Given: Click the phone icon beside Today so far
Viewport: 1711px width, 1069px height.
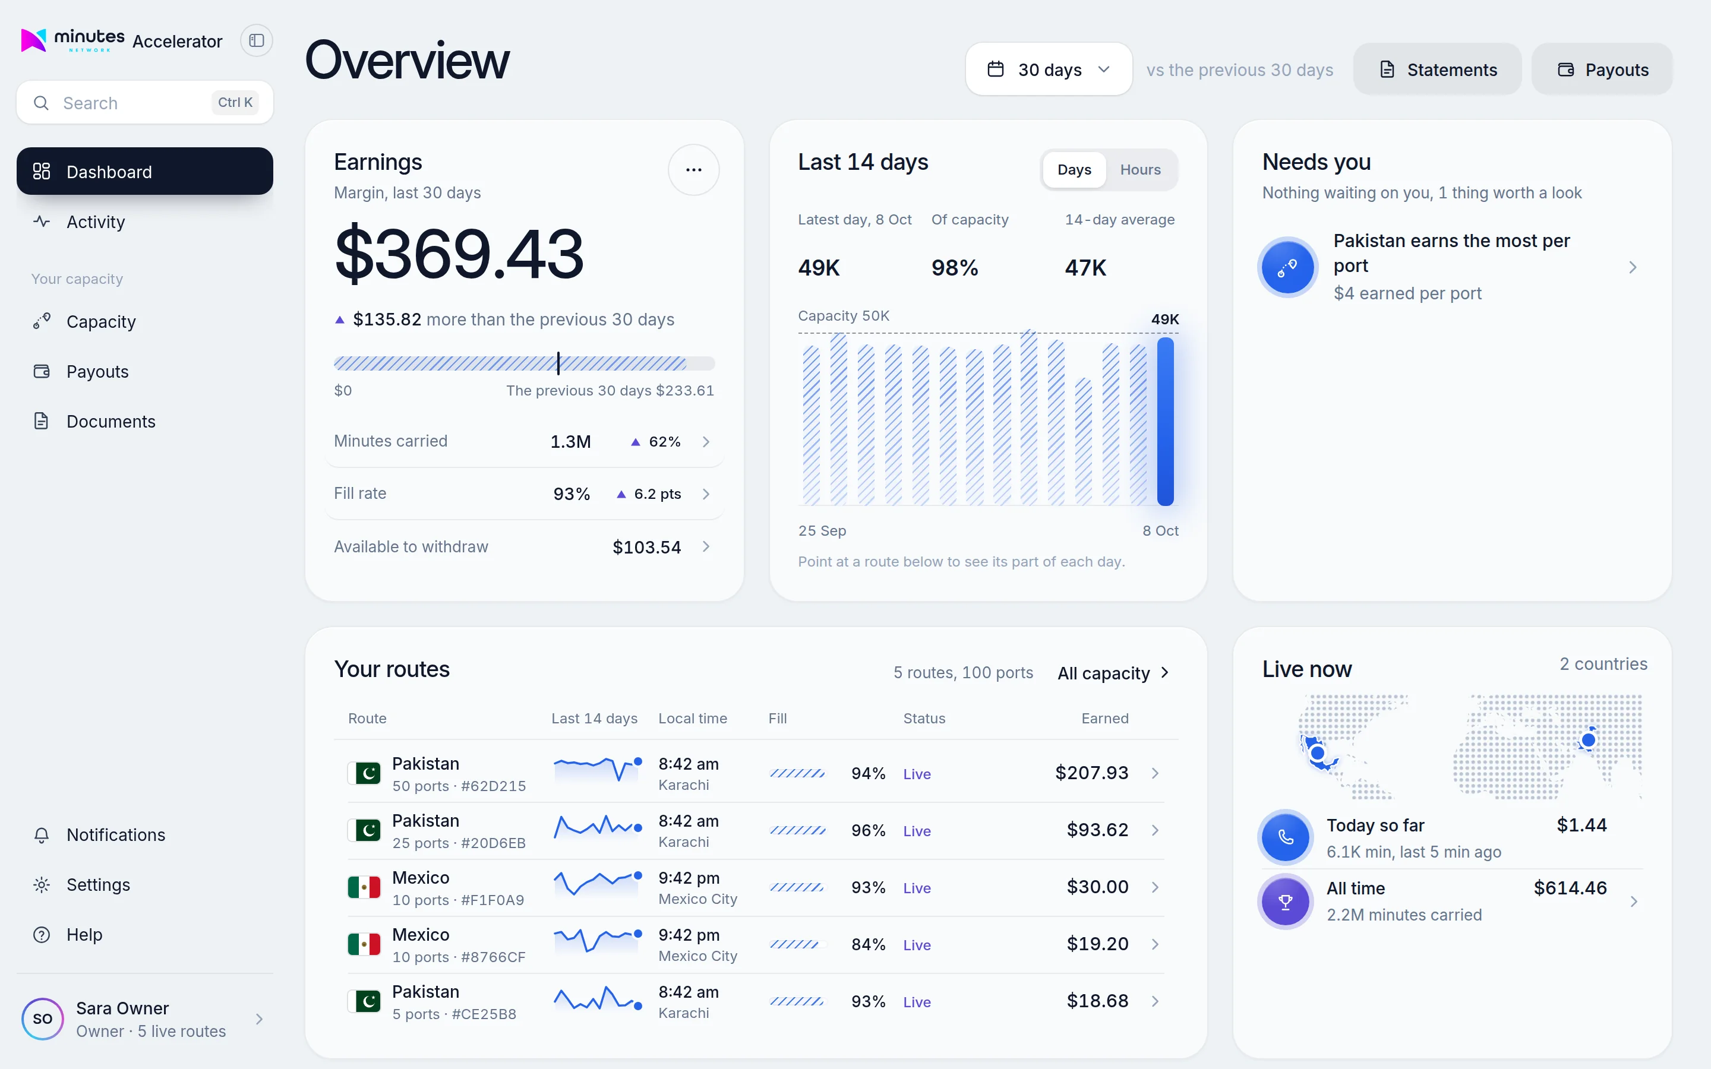Looking at the screenshot, I should 1286,837.
